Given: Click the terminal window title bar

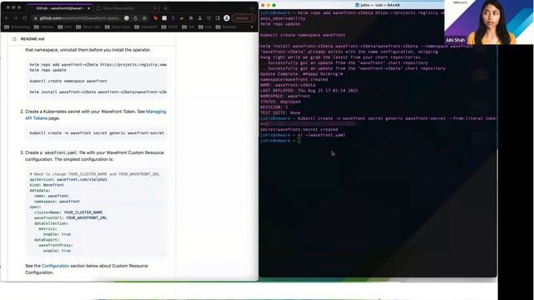Looking at the screenshot, I should pos(377,5).
